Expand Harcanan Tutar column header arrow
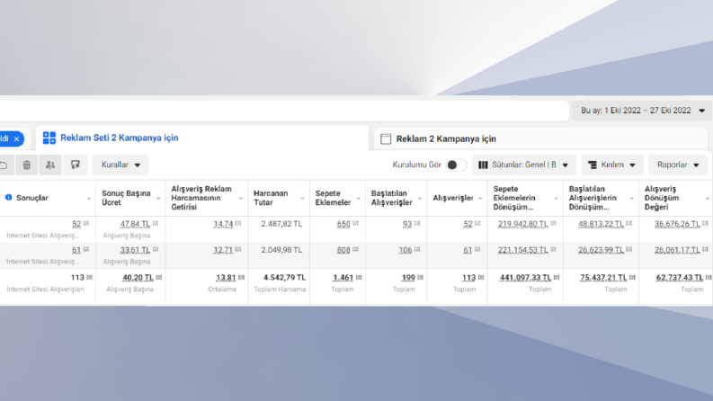The image size is (713, 401). click(x=302, y=198)
